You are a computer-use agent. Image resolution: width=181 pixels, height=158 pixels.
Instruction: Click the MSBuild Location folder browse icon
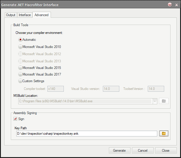(164, 101)
